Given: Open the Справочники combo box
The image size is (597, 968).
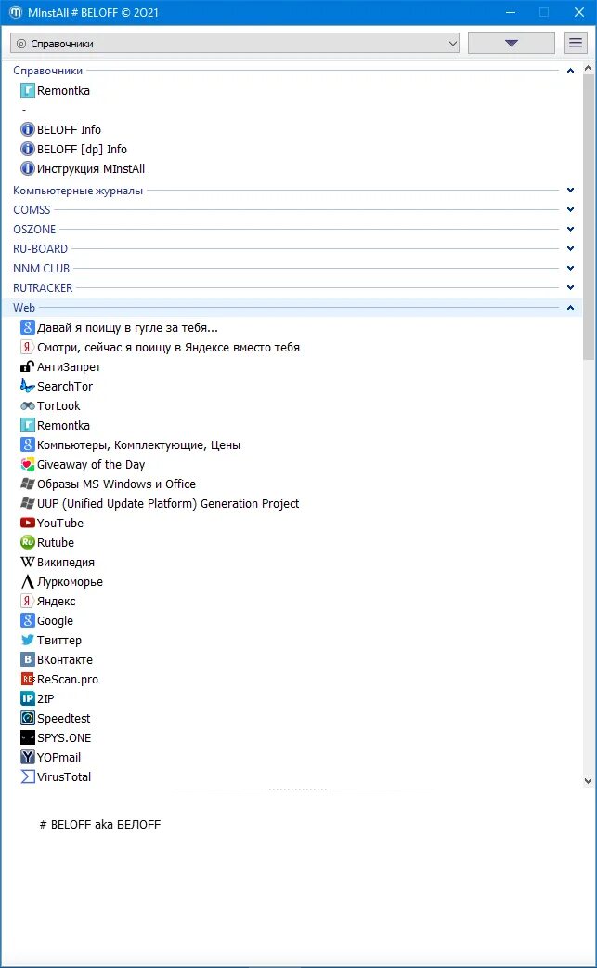Looking at the screenshot, I should point(235,44).
